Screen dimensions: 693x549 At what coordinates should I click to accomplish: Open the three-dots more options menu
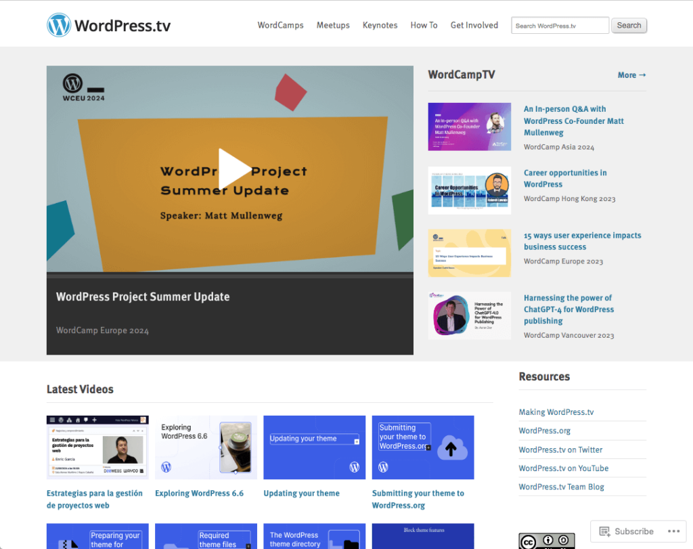coord(673,531)
